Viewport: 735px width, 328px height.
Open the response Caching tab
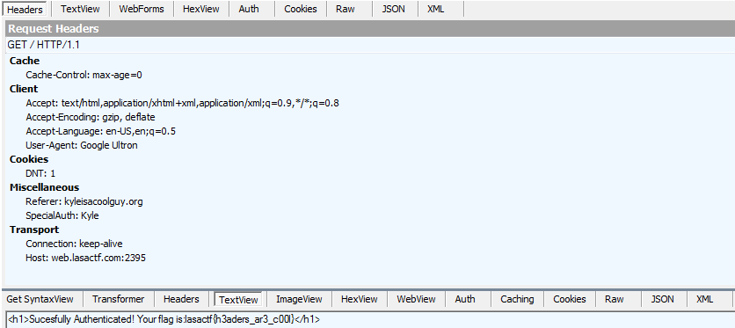click(517, 299)
